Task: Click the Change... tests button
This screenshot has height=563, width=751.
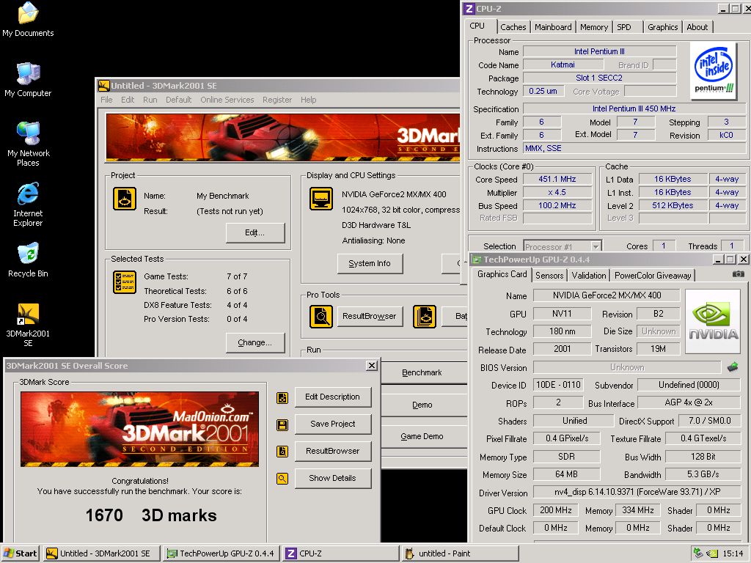Action: coord(254,343)
